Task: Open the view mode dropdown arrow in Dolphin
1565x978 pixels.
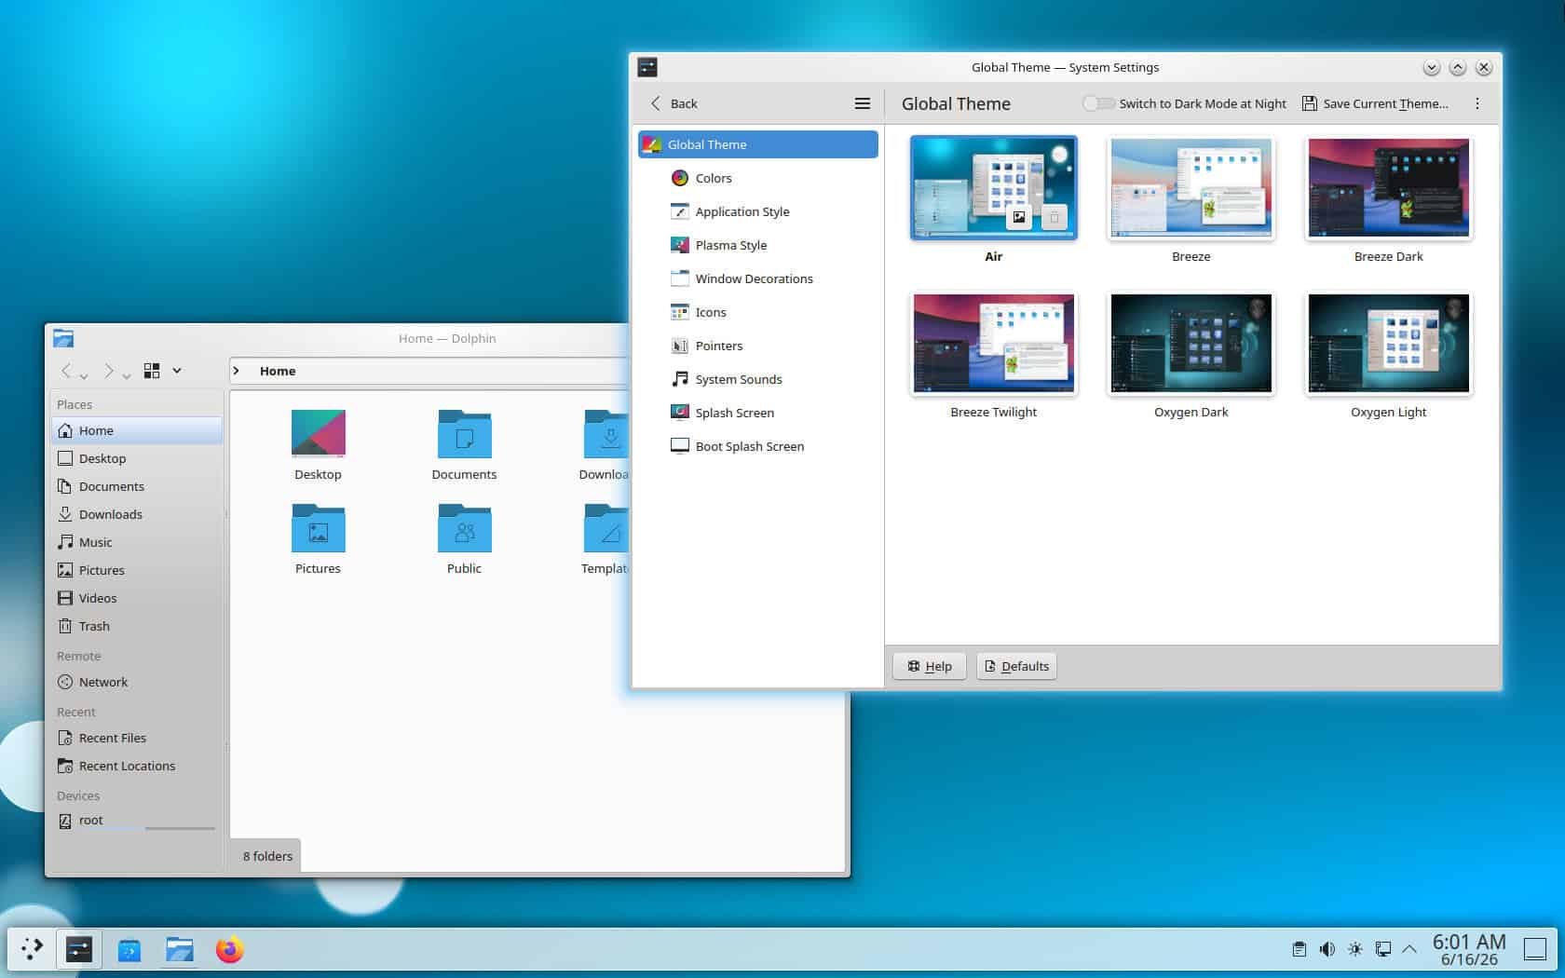Action: (x=177, y=371)
